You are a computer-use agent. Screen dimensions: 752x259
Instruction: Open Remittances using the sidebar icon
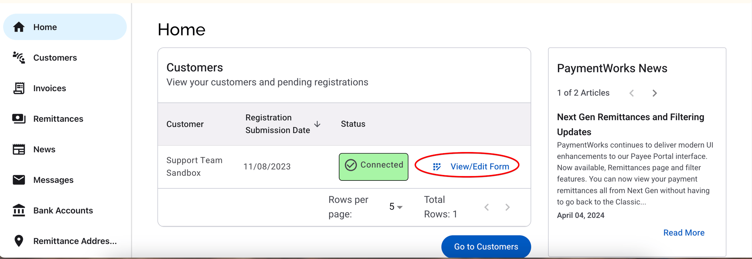18,119
